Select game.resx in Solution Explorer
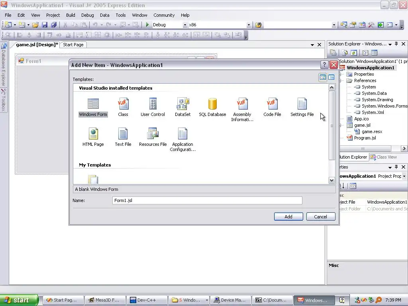The width and height of the screenshot is (408, 306). click(x=372, y=131)
